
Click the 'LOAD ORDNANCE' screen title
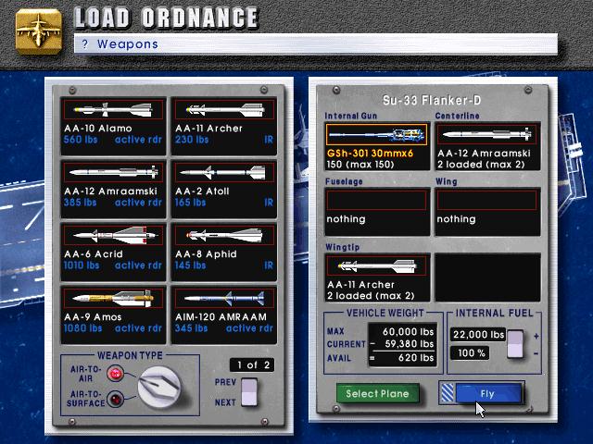(167, 18)
